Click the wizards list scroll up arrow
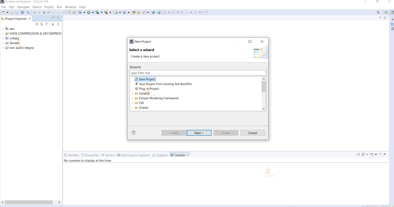 [263, 79]
